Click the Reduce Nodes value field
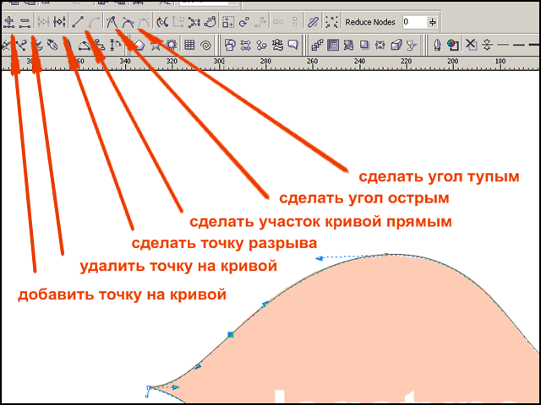The width and height of the screenshot is (541, 405). pos(414,22)
